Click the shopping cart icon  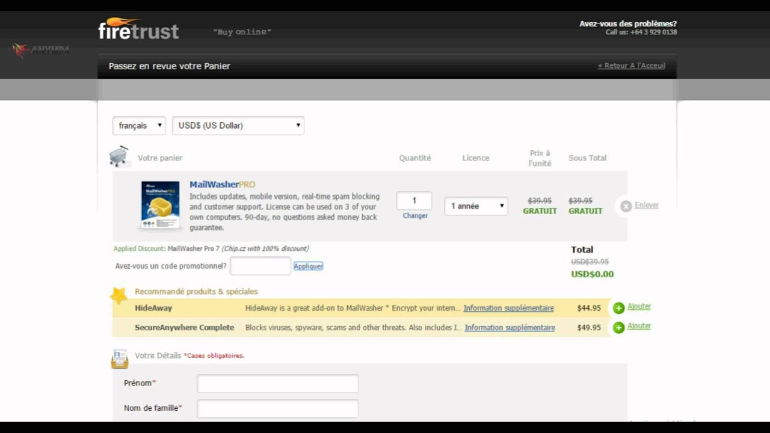[119, 156]
